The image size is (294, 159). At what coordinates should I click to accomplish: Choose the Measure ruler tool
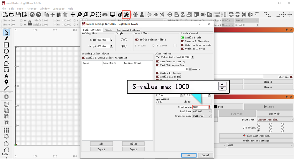coord(6,88)
